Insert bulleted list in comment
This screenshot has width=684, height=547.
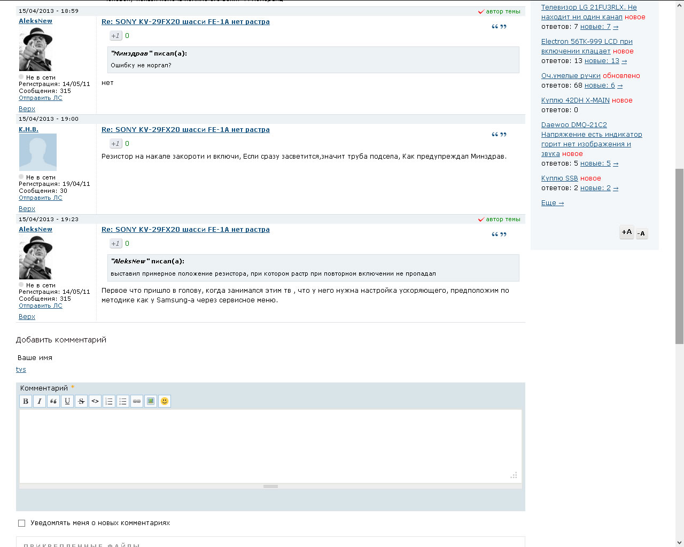pyautogui.click(x=123, y=401)
